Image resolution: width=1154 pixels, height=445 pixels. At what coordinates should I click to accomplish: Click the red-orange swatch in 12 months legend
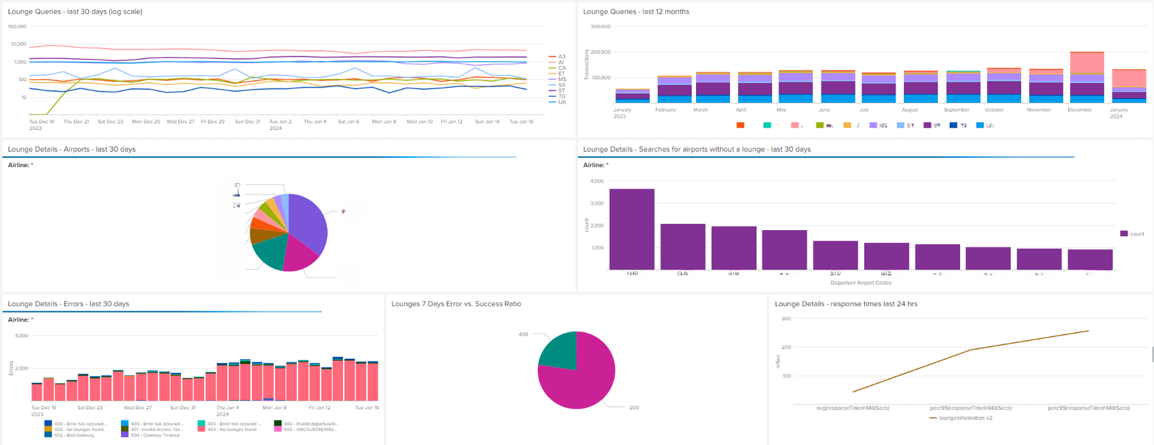[x=740, y=125]
